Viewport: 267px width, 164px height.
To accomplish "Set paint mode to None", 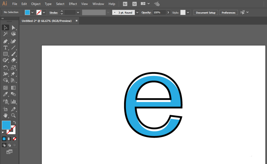I will point(15,139).
